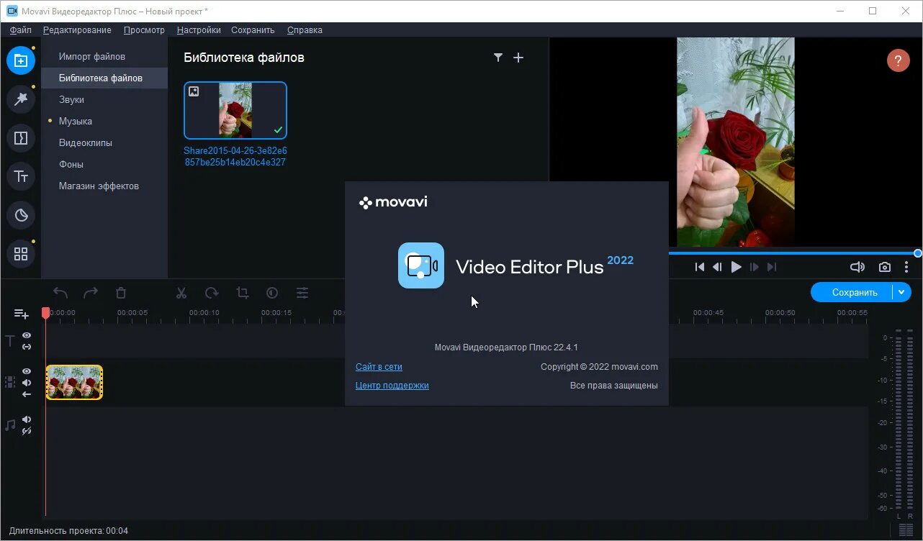Select Библиотека файлов in side list
The height and width of the screenshot is (541, 923).
(x=104, y=78)
